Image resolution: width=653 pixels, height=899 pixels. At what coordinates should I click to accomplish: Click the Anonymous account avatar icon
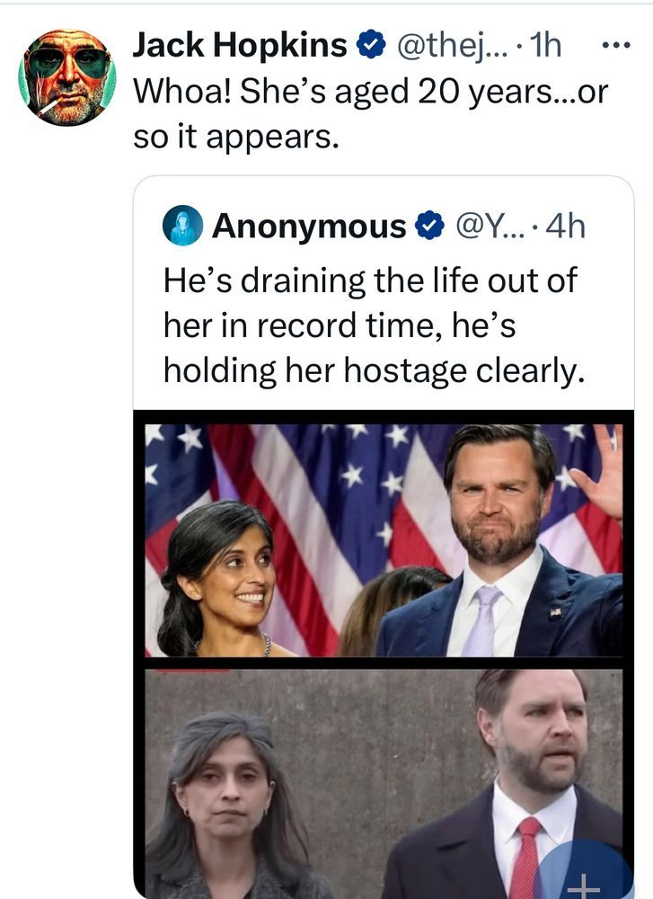(183, 226)
